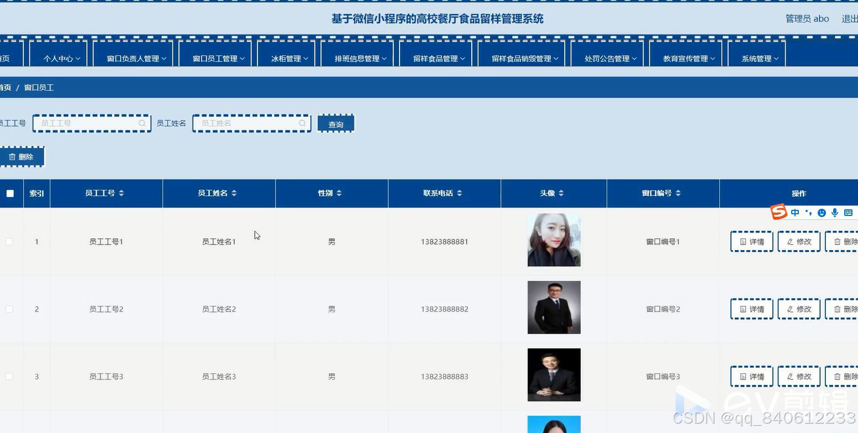Expand the 冰柜管理 dropdown
Image resolution: width=858 pixels, height=433 pixels.
click(286, 58)
